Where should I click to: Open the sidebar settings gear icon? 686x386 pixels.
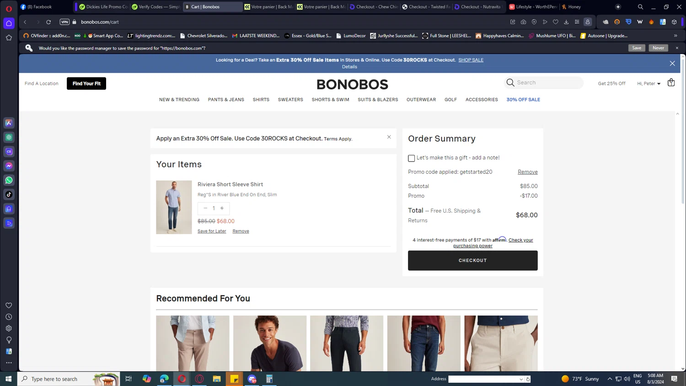pos(9,328)
